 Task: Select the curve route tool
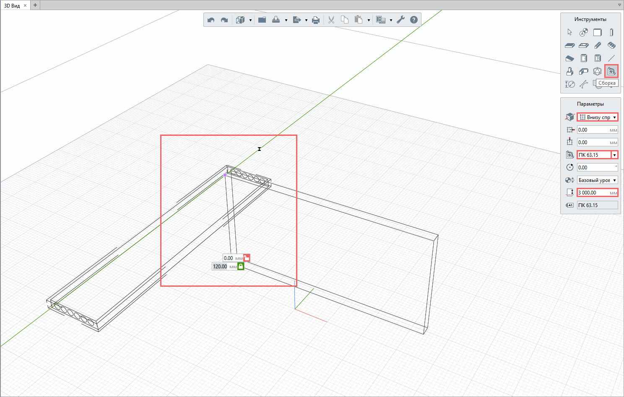(584, 84)
